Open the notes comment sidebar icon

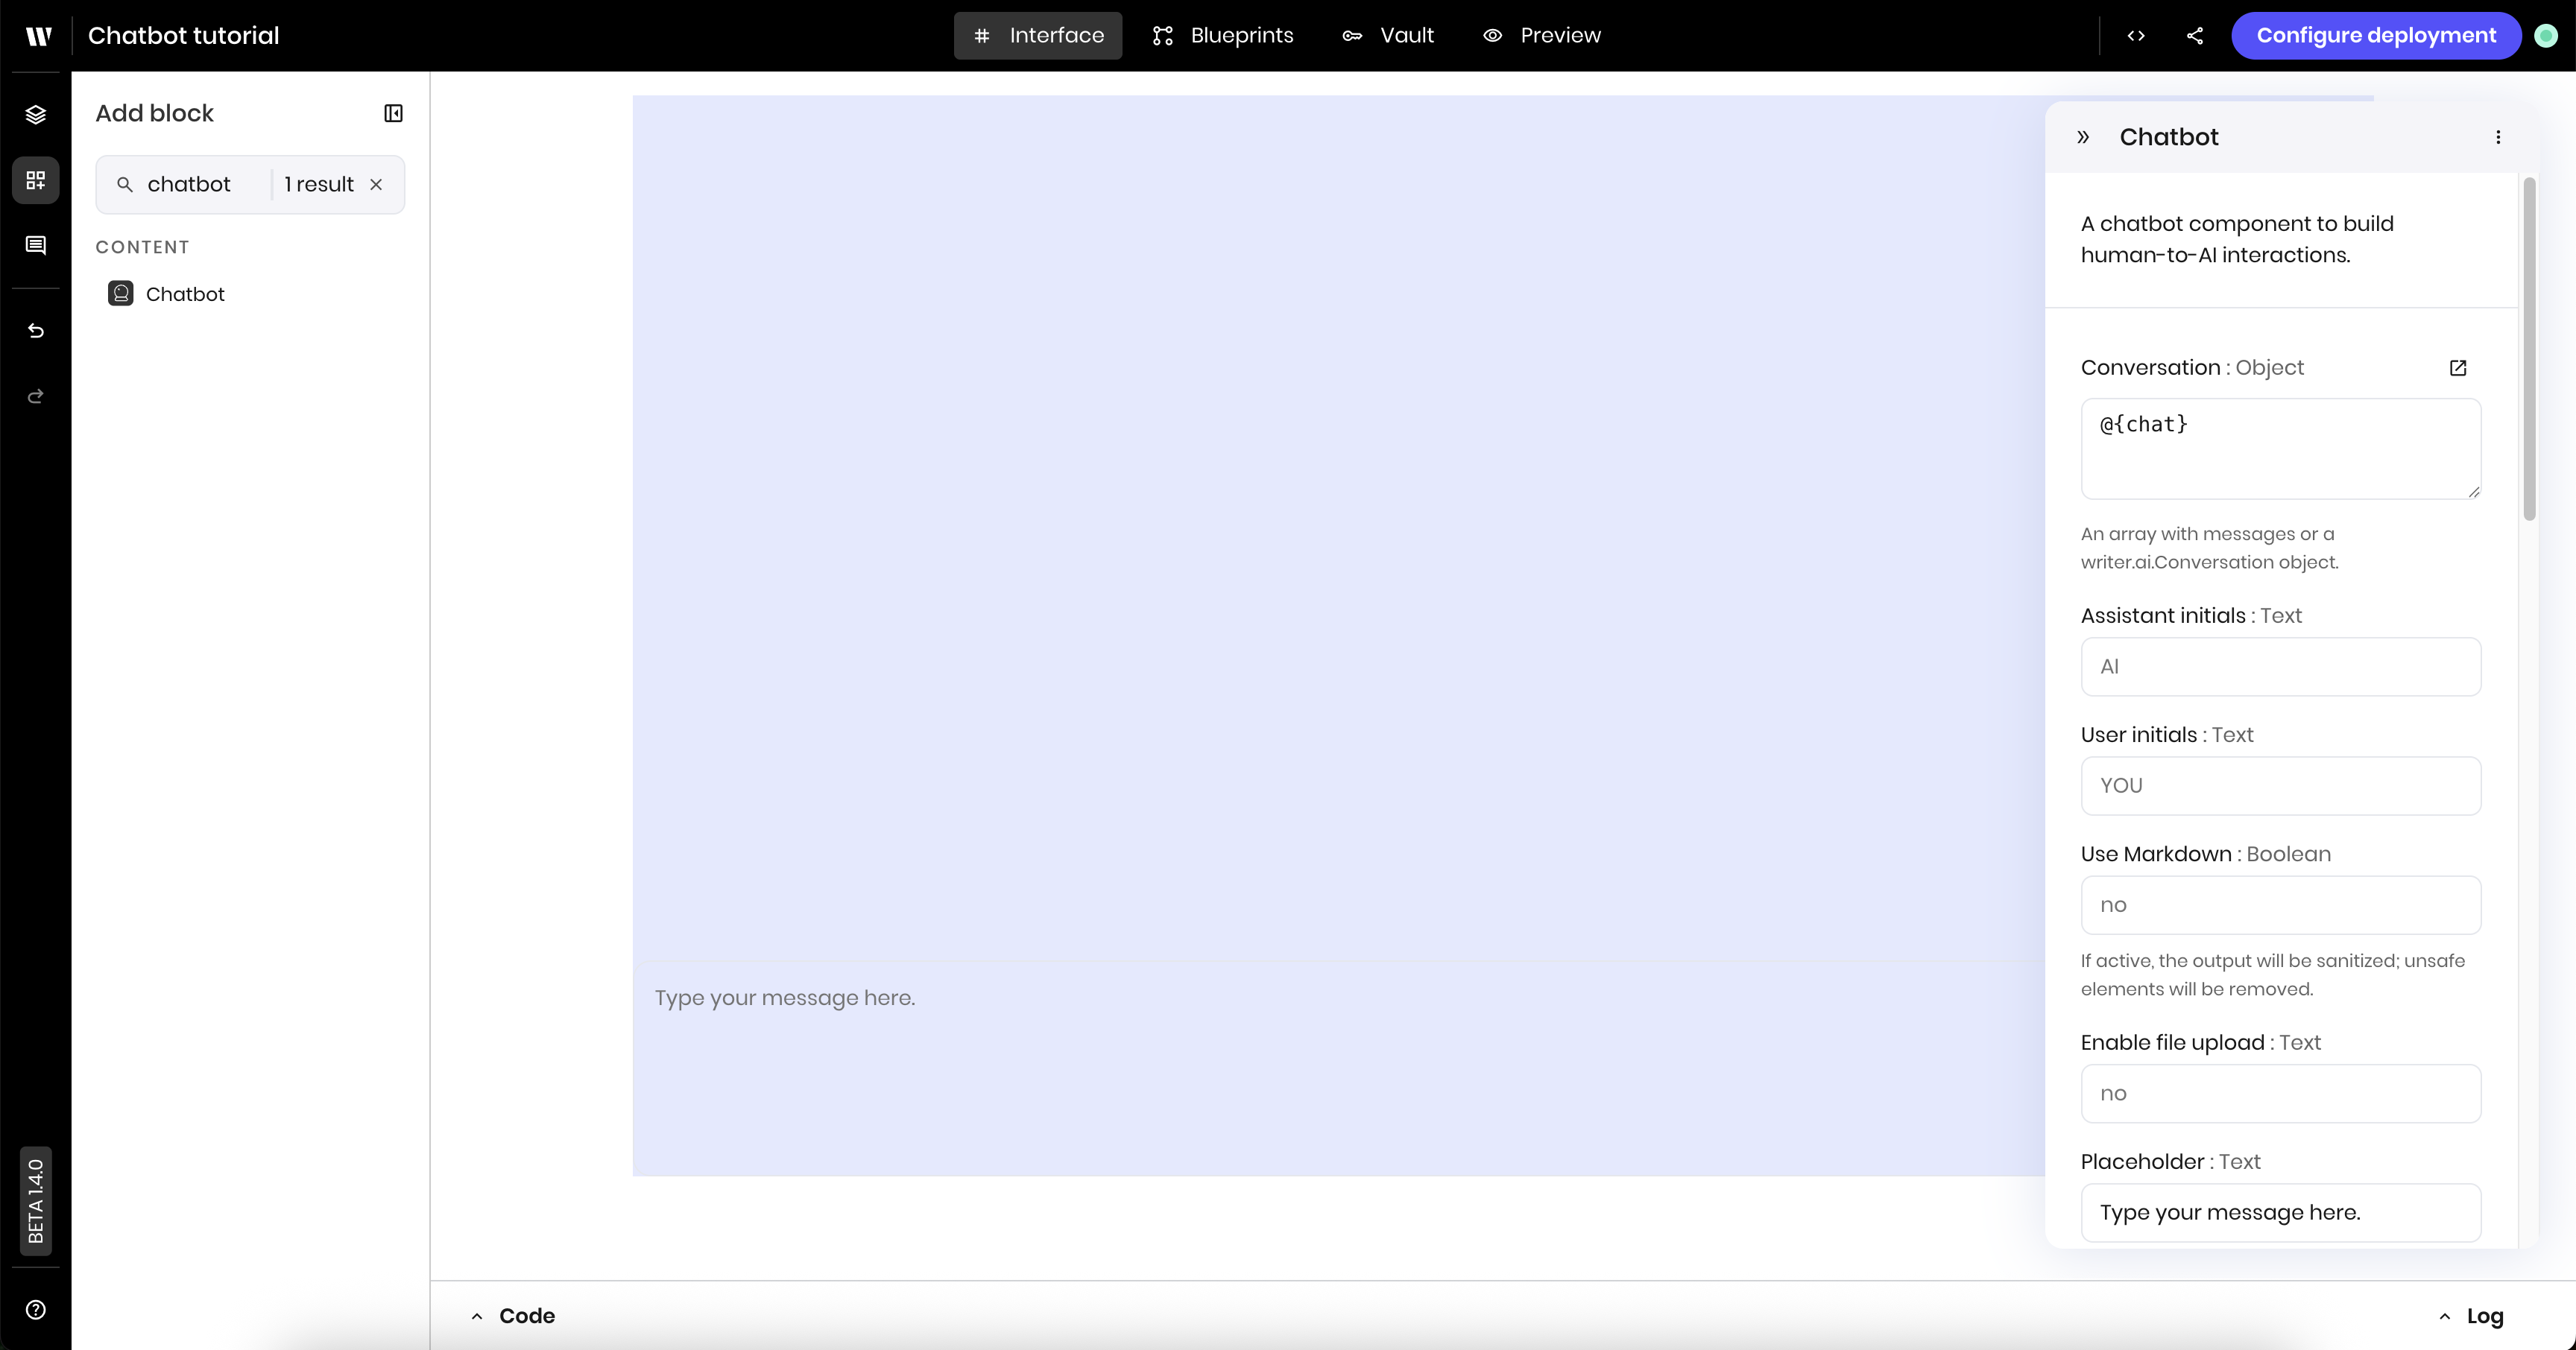click(x=36, y=246)
